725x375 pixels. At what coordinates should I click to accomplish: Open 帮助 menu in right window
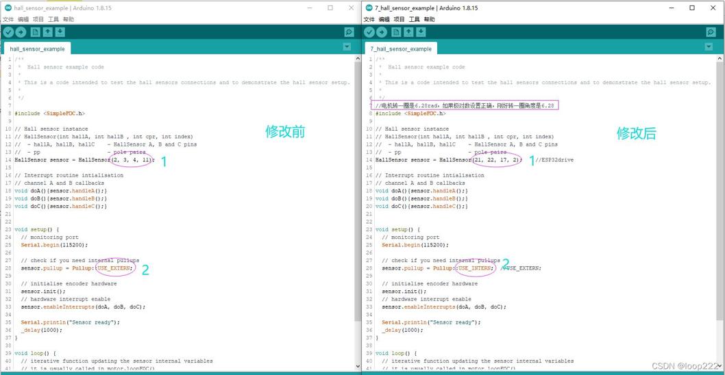click(x=429, y=19)
